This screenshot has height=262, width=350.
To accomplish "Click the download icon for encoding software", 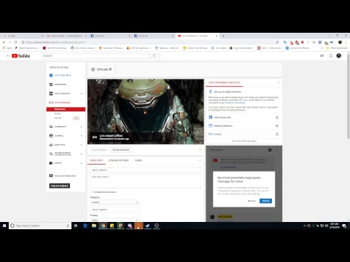I will [x=211, y=92].
